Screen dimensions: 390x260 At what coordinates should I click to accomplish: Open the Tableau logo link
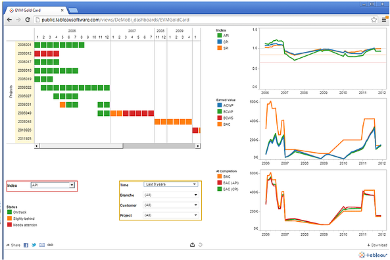(x=373, y=255)
